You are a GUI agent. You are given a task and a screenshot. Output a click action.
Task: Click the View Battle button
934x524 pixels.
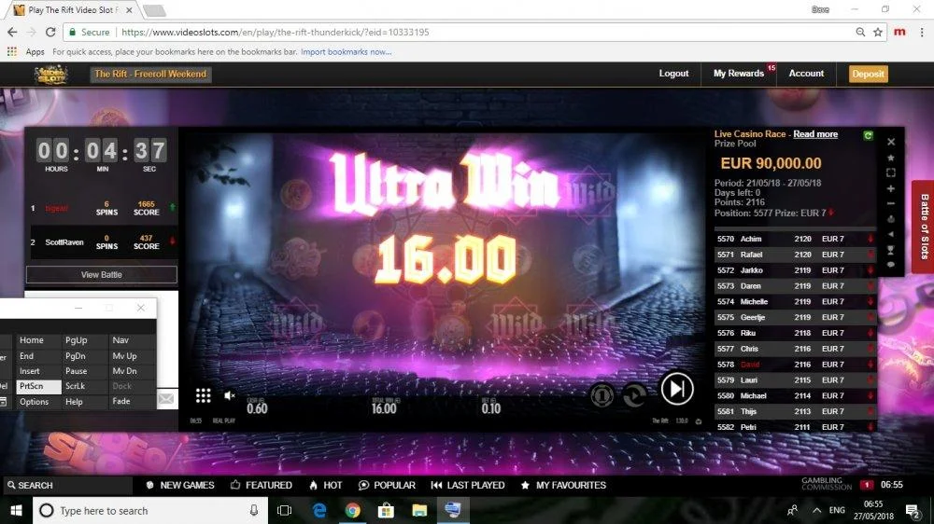[101, 275]
